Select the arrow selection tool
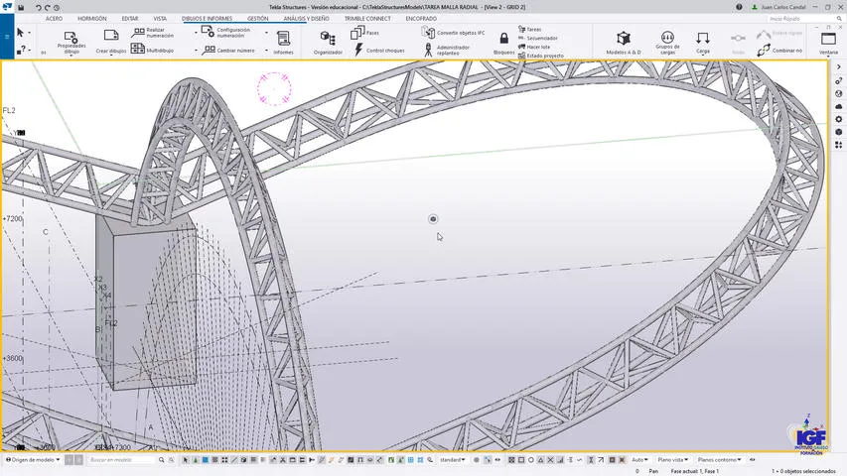The height and width of the screenshot is (476, 847). 21,33
